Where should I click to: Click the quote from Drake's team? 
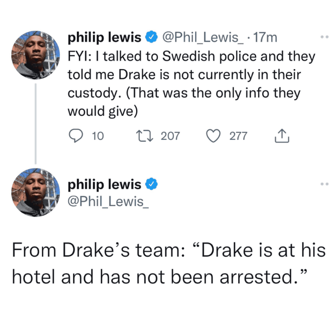pyautogui.click(x=164, y=263)
